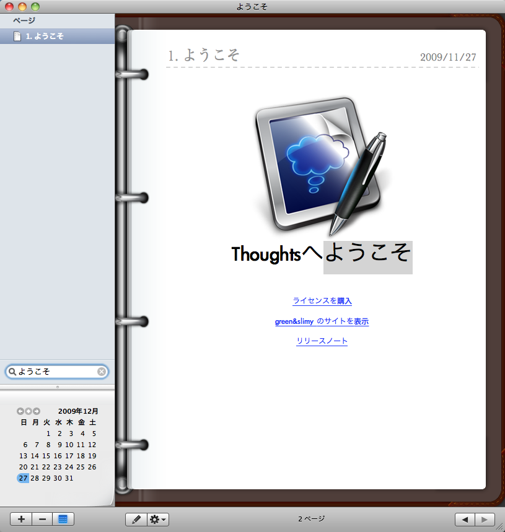The image size is (505, 532).
Task: Select day 24 in the calendar
Action: [x=69, y=467]
